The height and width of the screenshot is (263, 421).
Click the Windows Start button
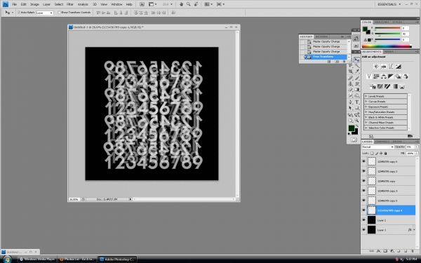[7, 259]
